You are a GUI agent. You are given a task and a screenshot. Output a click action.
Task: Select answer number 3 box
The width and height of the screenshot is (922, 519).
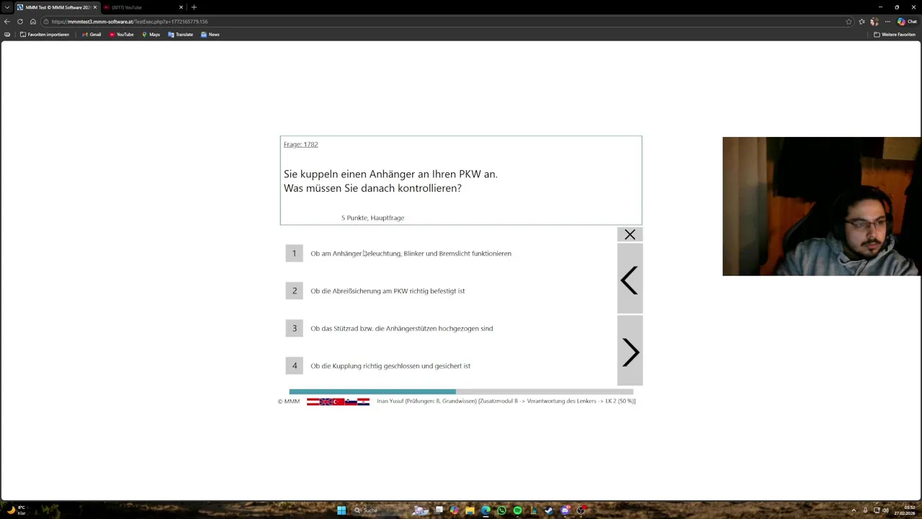tap(294, 328)
